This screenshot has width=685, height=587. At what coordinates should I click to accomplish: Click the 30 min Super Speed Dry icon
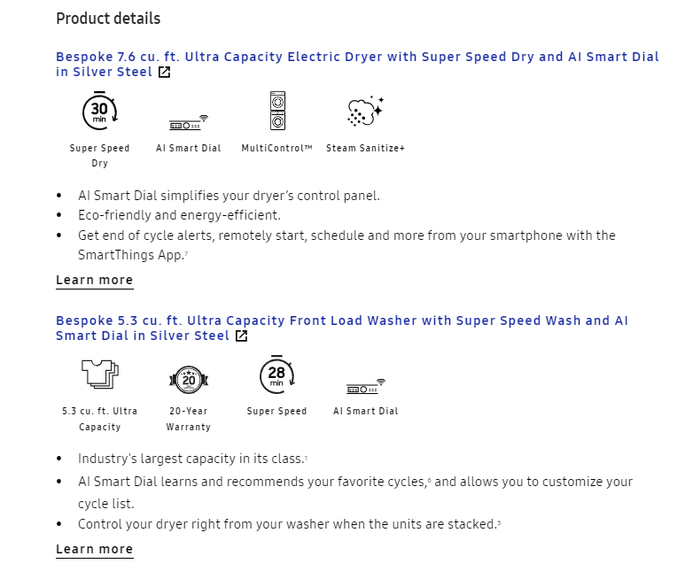(x=99, y=111)
